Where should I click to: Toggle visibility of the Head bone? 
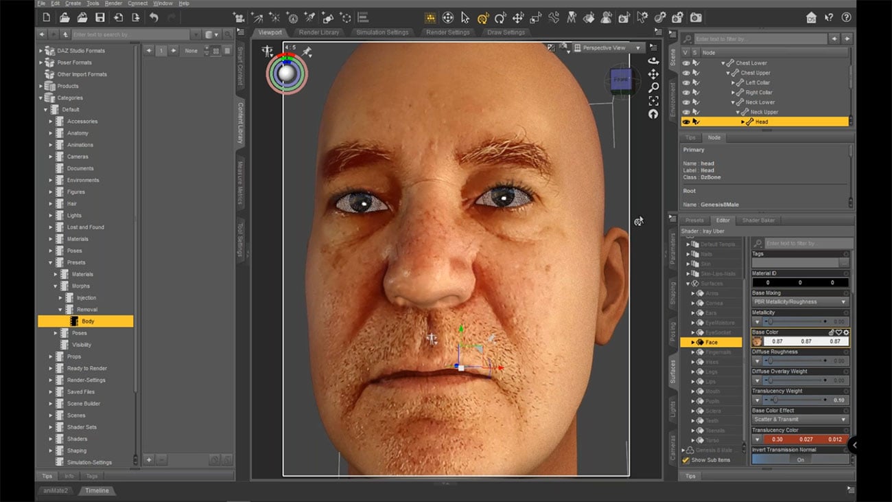(685, 122)
